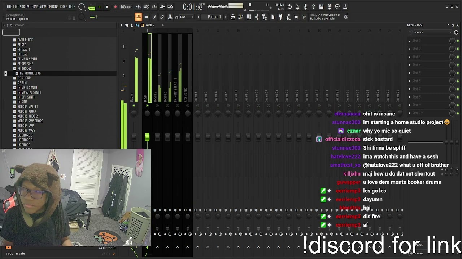The width and height of the screenshot is (462, 259).
Task: Open Slot 5 dropdown arrow
Action: coord(410,73)
